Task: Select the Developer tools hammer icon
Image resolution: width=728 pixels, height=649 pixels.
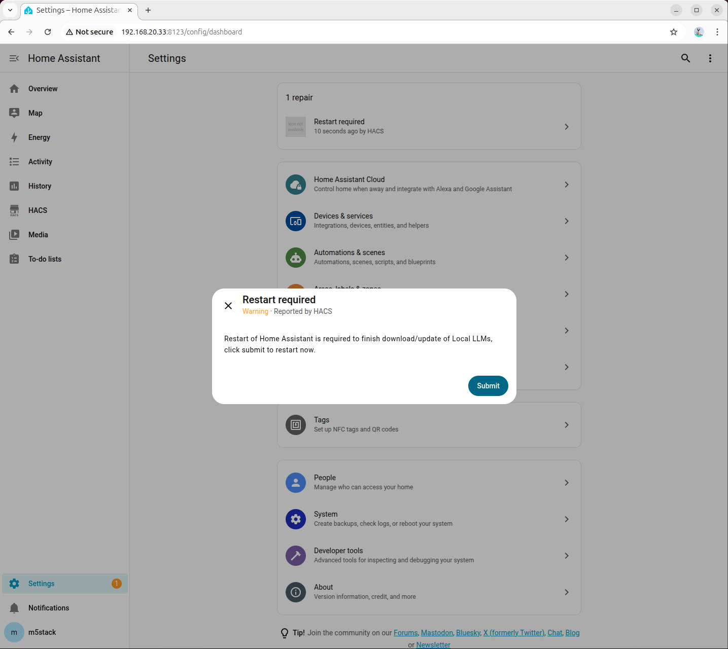Action: coord(296,556)
